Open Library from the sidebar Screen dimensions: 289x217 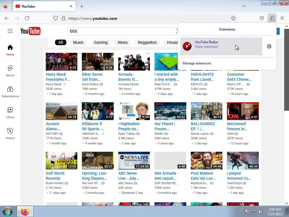tap(10, 113)
